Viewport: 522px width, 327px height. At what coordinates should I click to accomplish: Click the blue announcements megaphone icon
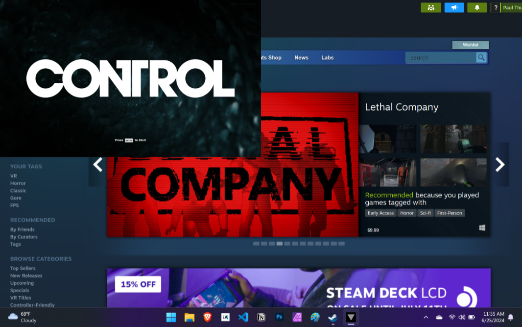454,8
